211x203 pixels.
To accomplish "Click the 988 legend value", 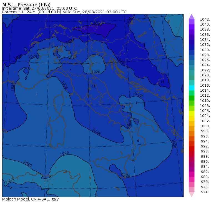I will pyautogui.click(x=205, y=156).
